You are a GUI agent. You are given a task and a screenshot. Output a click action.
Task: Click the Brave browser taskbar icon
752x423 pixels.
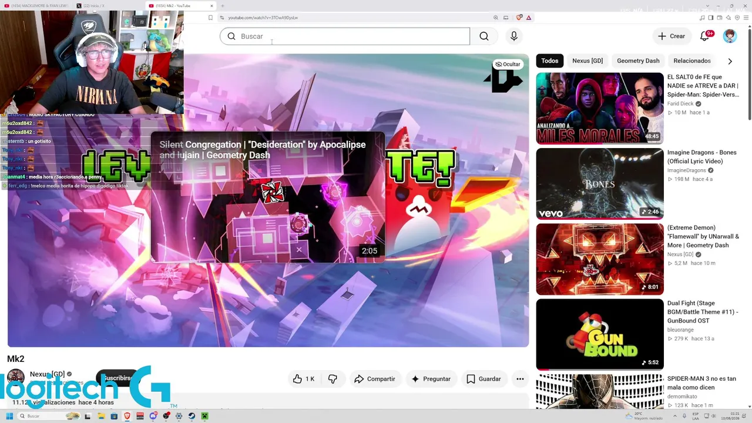click(127, 416)
